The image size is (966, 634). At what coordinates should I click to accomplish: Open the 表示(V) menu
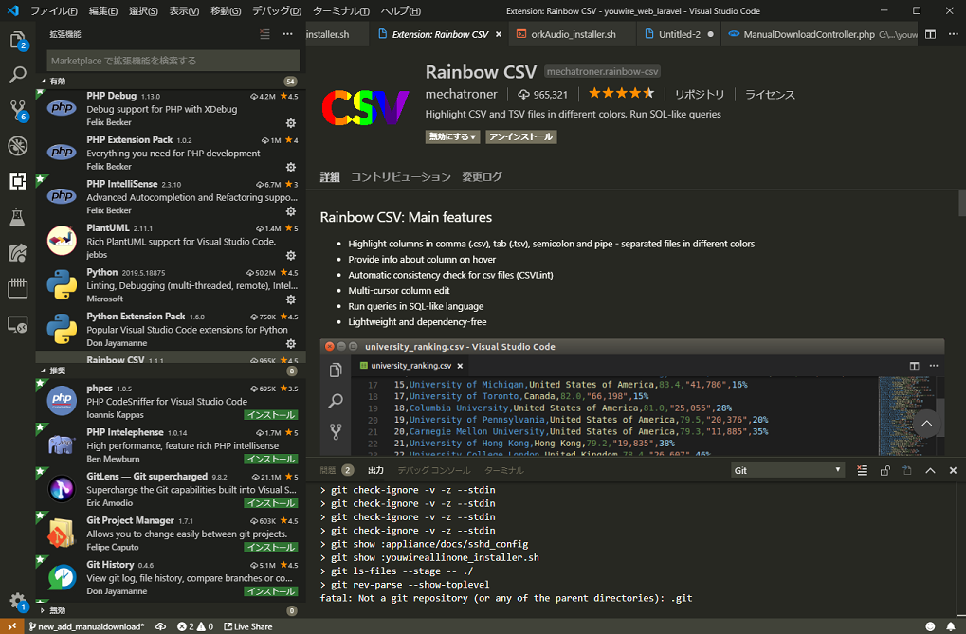(x=184, y=11)
